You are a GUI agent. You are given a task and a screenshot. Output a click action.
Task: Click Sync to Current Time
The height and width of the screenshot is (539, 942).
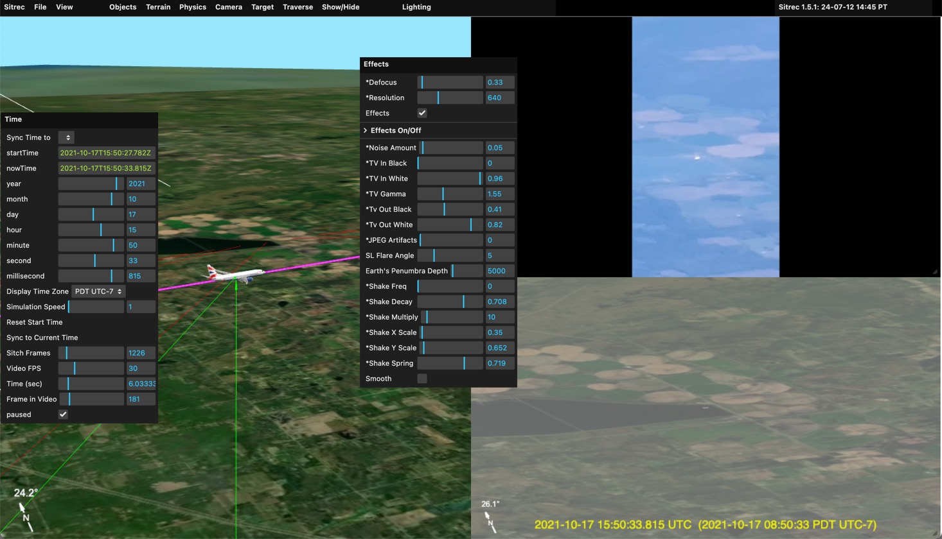(42, 338)
